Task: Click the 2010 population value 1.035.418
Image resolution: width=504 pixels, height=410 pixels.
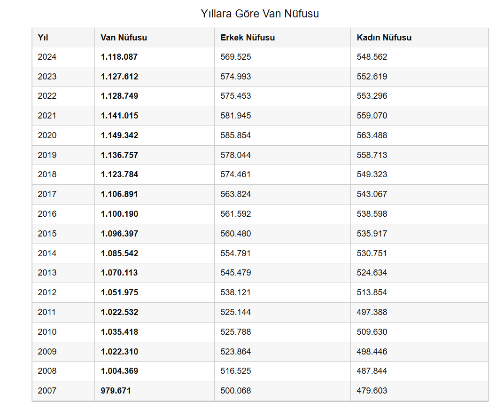Action: point(119,332)
